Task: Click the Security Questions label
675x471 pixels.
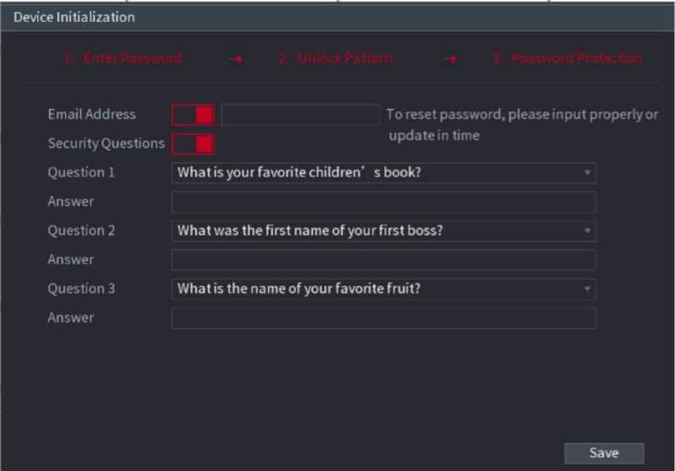Action: (106, 143)
